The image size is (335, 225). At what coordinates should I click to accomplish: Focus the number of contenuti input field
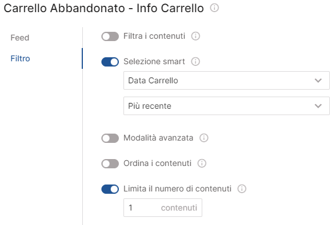(163, 208)
